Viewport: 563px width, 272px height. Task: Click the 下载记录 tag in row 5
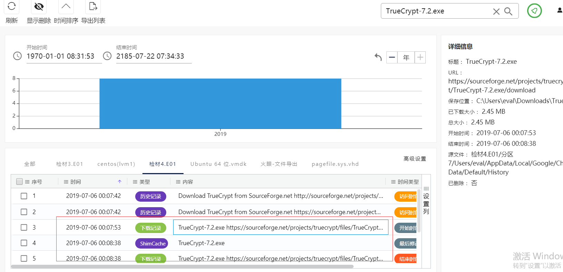coord(151,259)
